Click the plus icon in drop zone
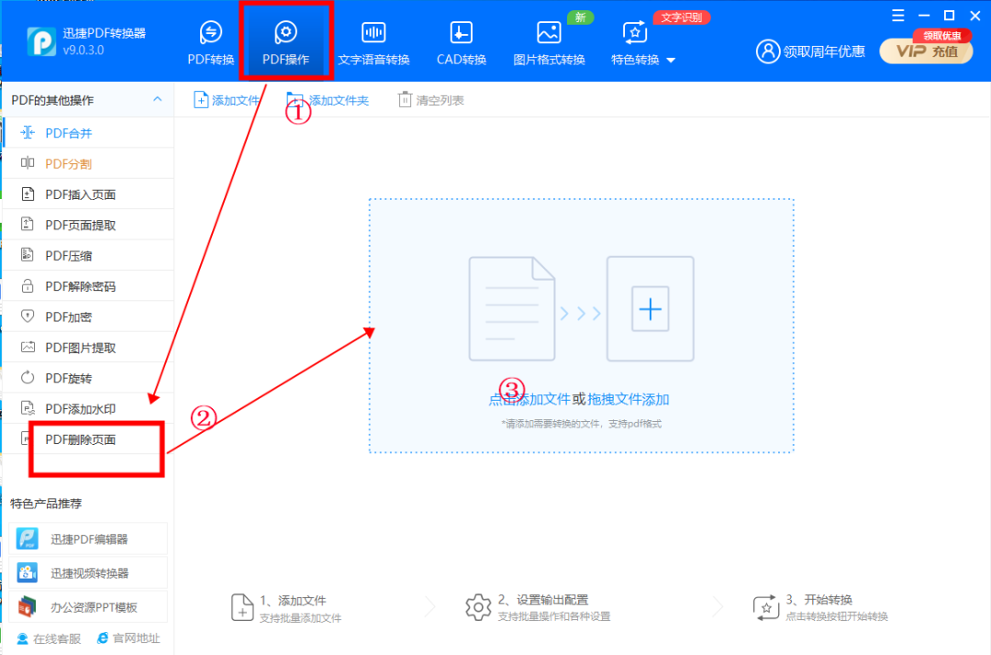 coord(651,309)
